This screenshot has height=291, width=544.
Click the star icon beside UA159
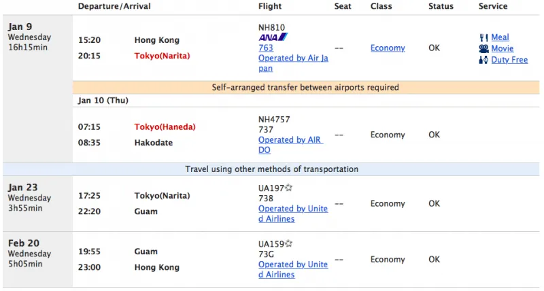tap(288, 243)
